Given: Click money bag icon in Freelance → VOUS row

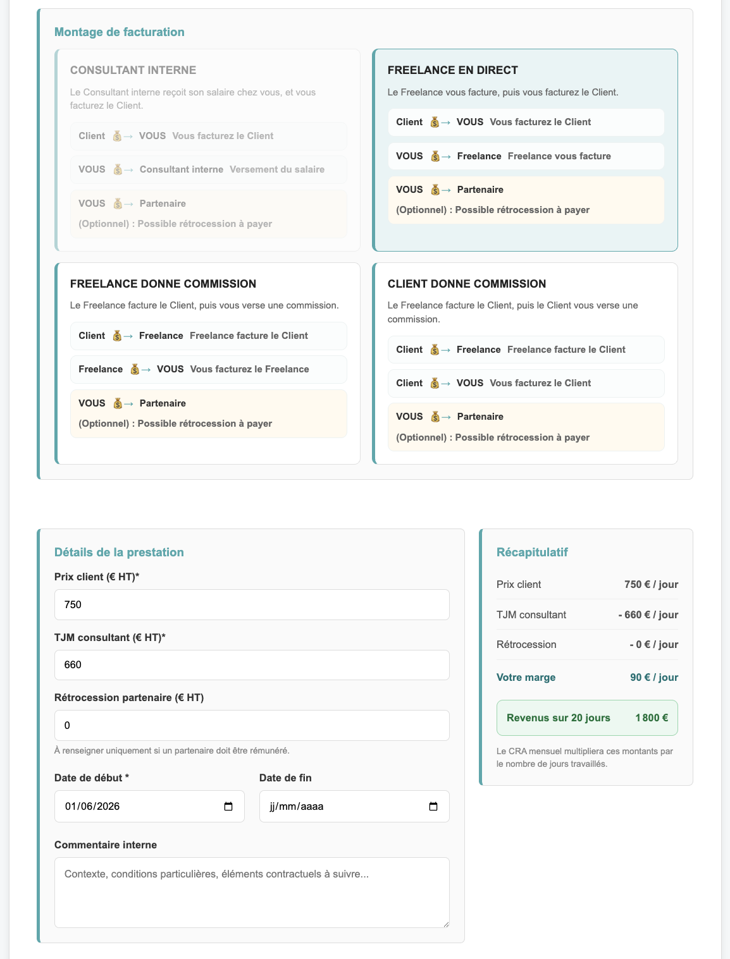Looking at the screenshot, I should (x=135, y=369).
